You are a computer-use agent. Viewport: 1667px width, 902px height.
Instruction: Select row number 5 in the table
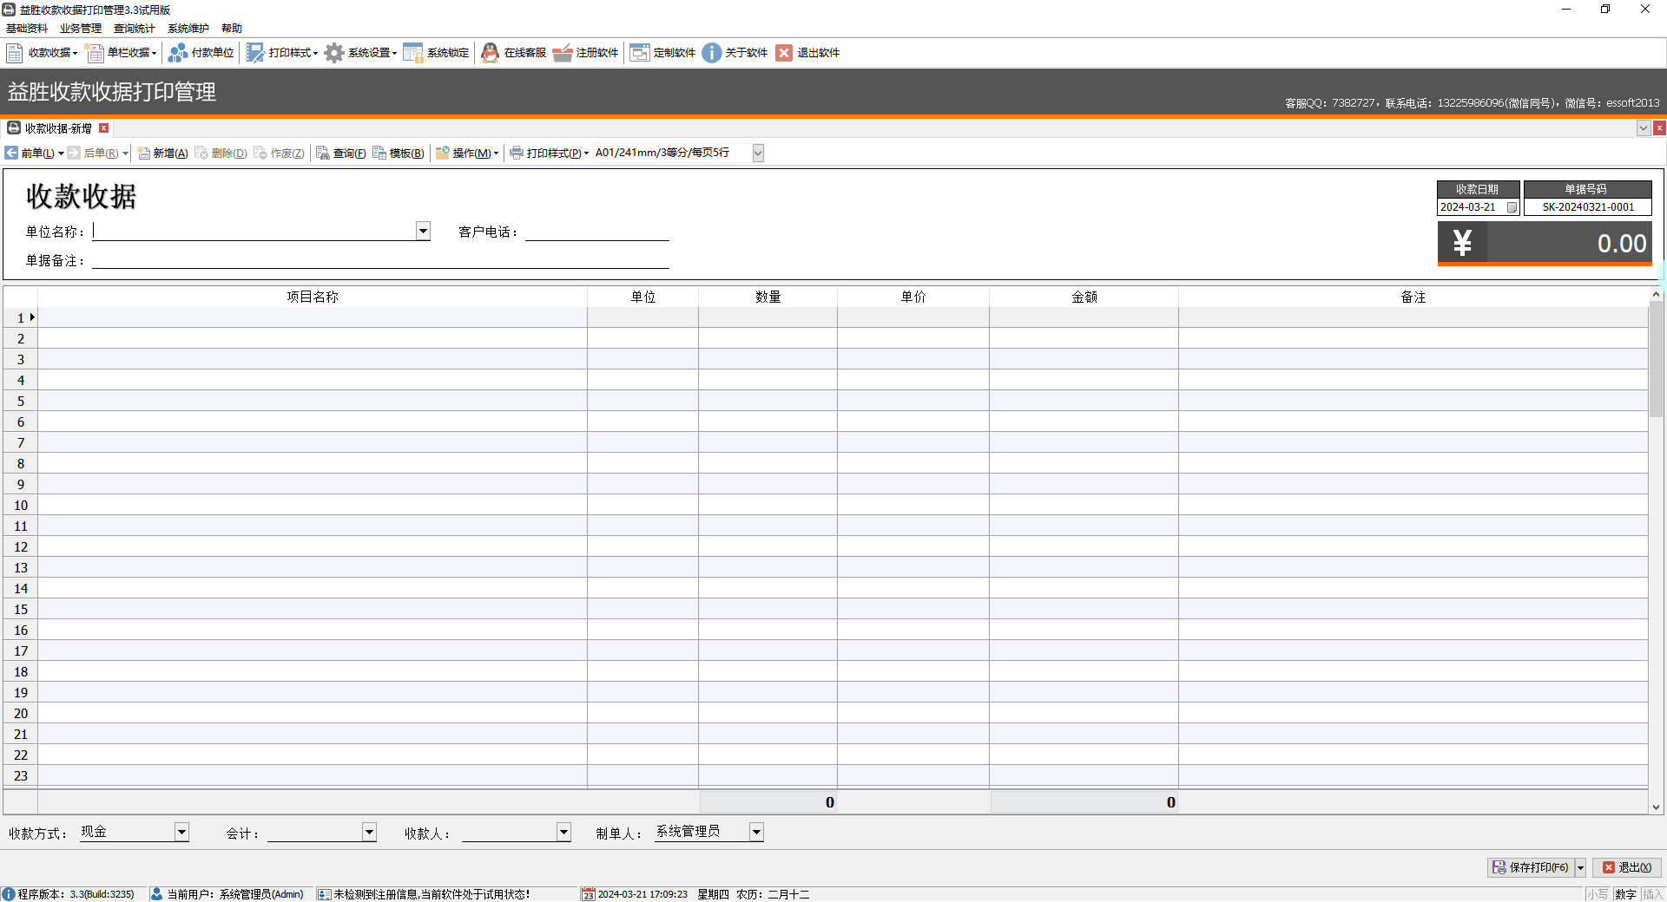[x=21, y=401]
